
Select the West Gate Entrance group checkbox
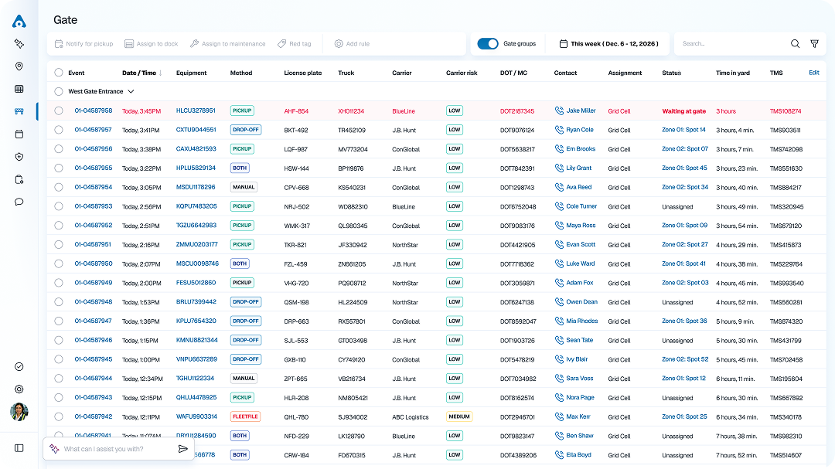coord(59,92)
